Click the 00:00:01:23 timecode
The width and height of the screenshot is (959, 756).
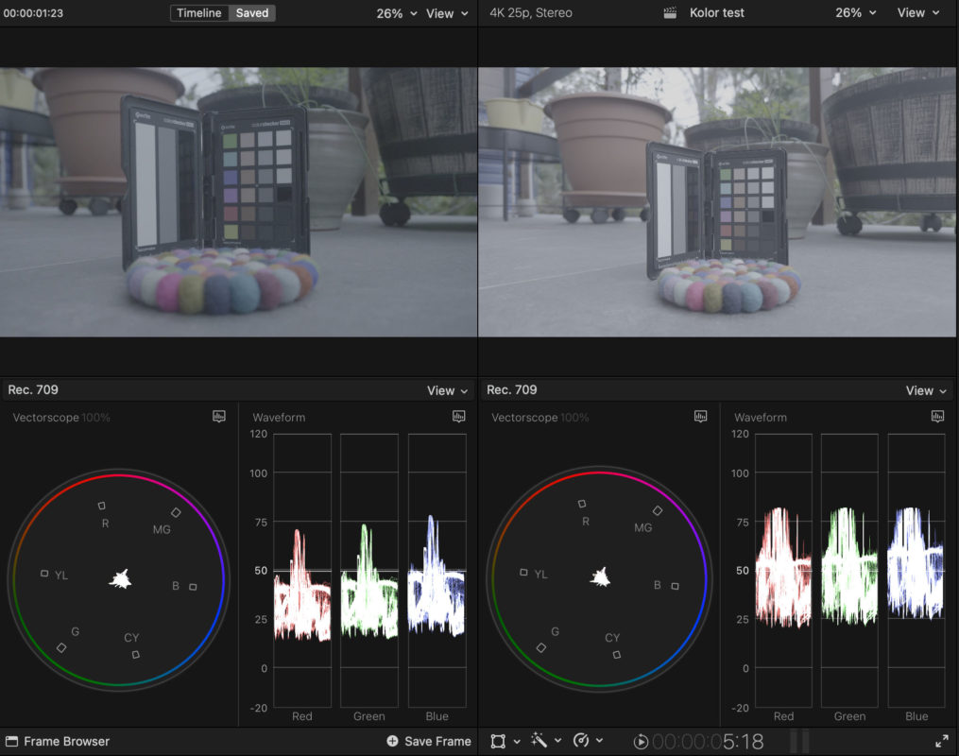[33, 13]
